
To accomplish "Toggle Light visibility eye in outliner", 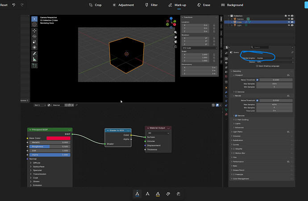I will click(289, 25).
